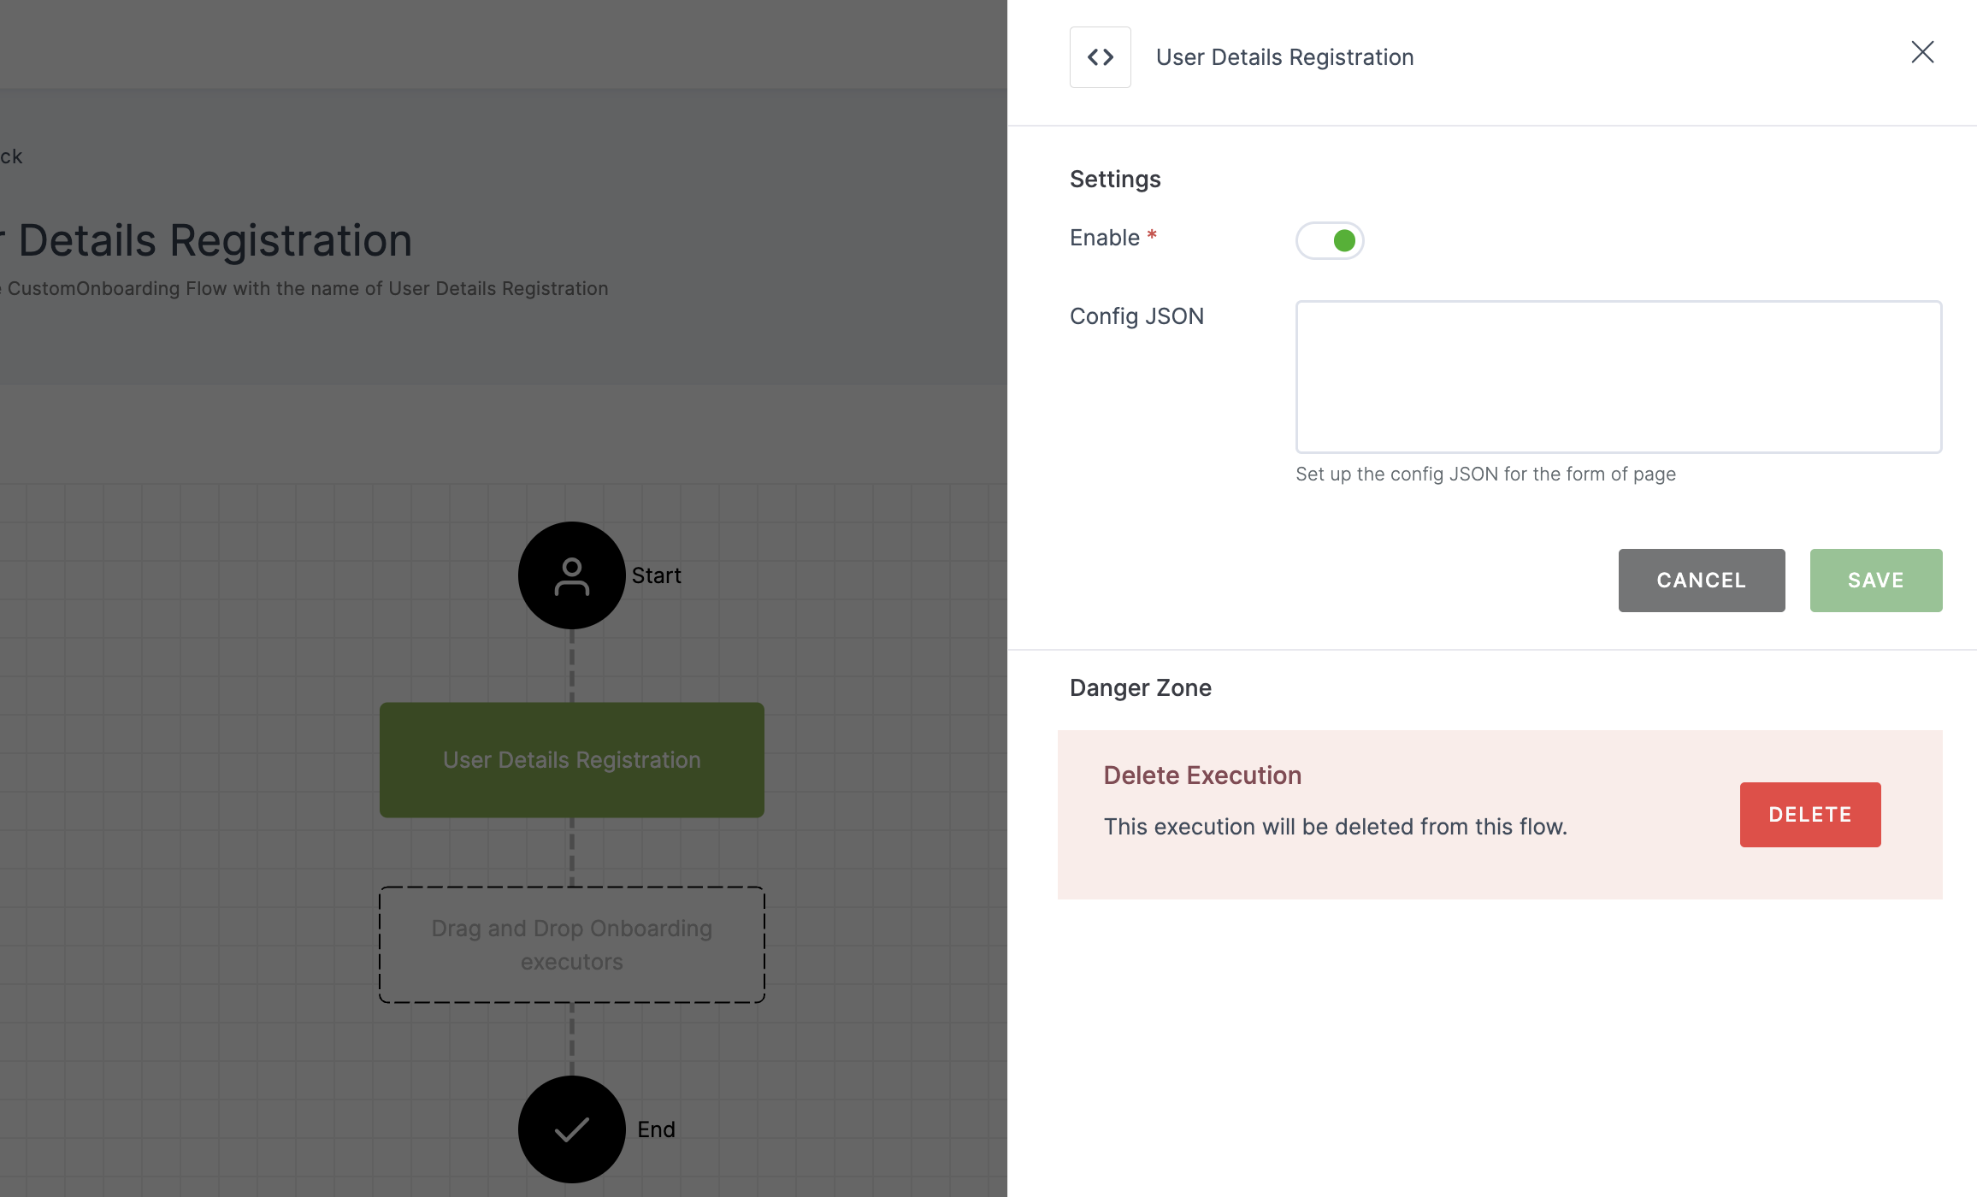Expand the Config JSON text area field
The height and width of the screenshot is (1197, 1977).
point(1934,446)
